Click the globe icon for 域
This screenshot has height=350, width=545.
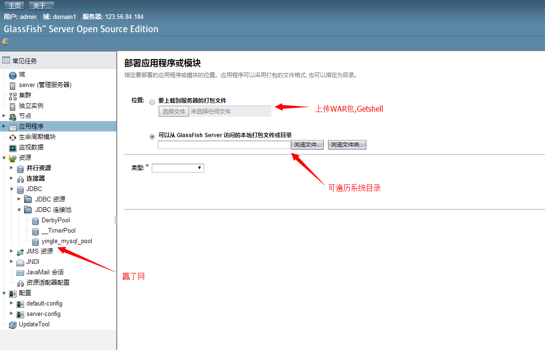coord(13,75)
